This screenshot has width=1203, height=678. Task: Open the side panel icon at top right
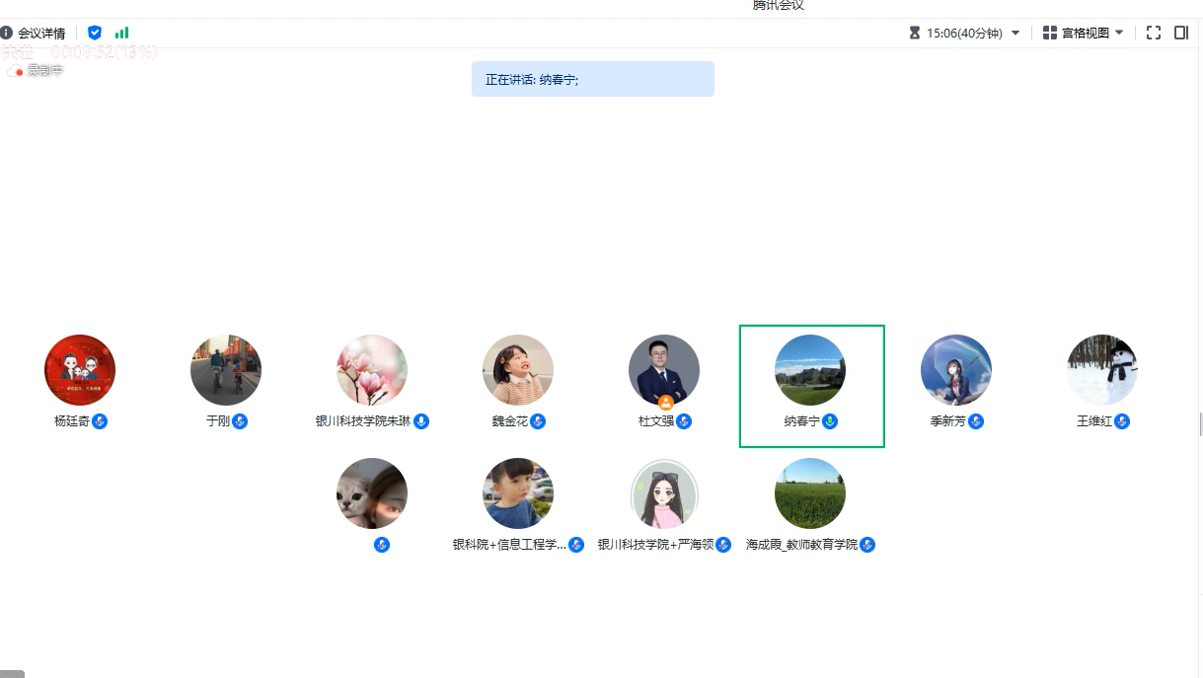pos(1181,33)
